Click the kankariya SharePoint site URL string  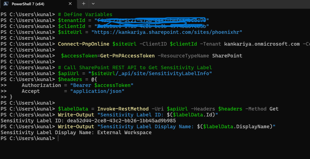(x=167, y=32)
